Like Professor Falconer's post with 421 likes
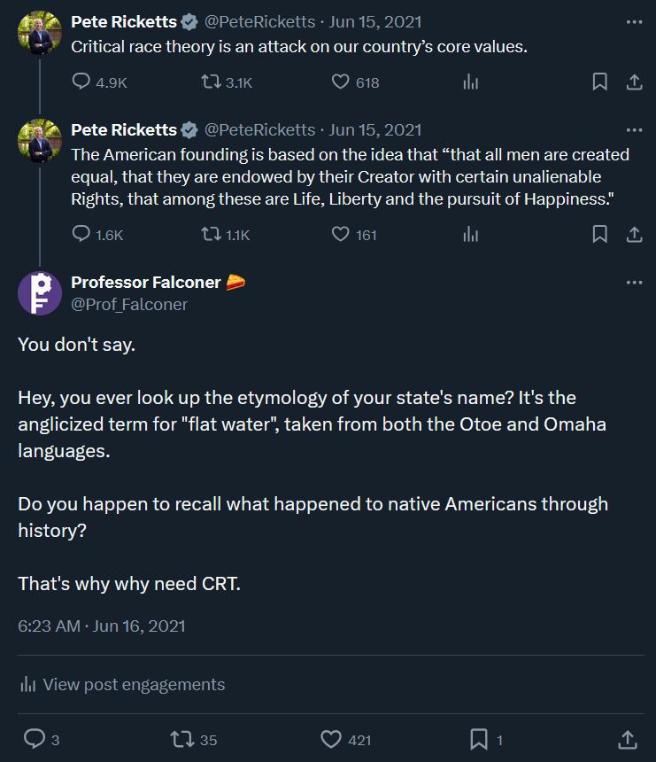Screen dimensions: 656x762 [331, 739]
